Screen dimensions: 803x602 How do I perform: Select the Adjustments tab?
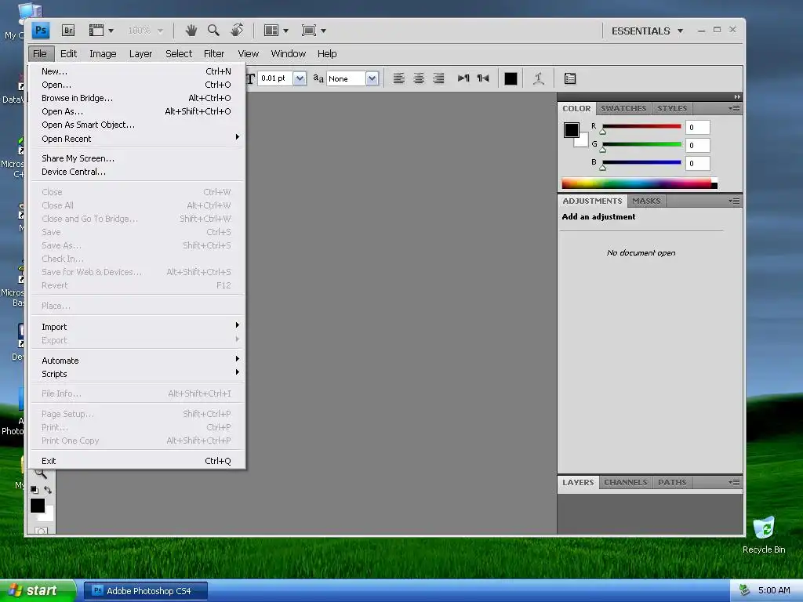pyautogui.click(x=592, y=201)
